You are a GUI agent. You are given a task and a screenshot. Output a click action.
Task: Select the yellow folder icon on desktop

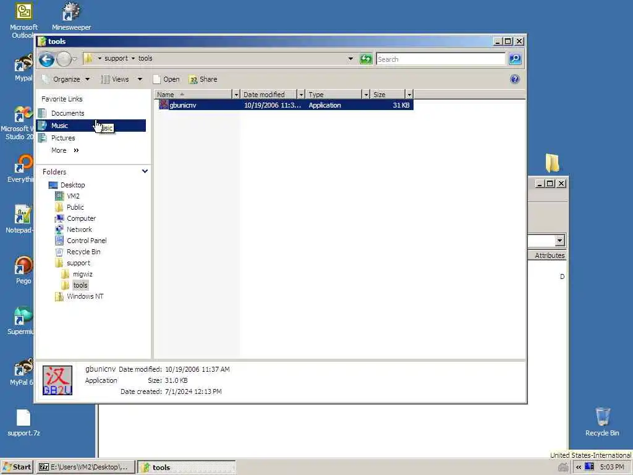(552, 163)
